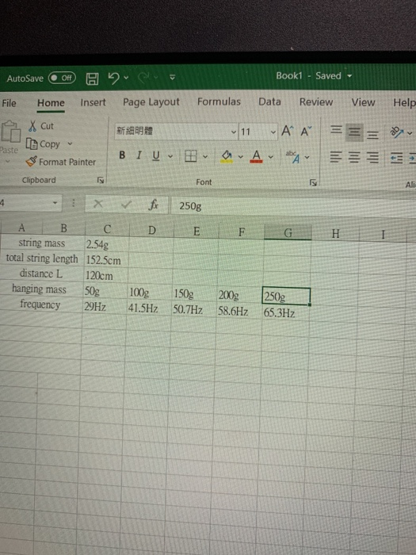
Task: Apply the yellow Fill Color
Action: click(x=227, y=156)
